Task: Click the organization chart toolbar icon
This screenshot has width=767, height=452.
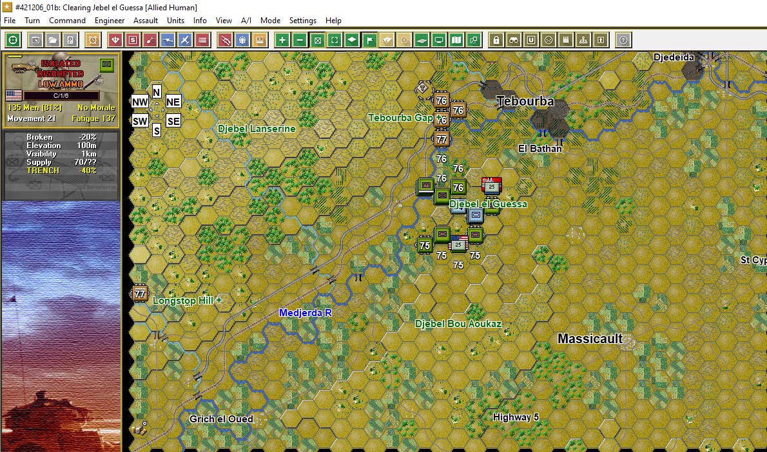Action: pos(583,40)
